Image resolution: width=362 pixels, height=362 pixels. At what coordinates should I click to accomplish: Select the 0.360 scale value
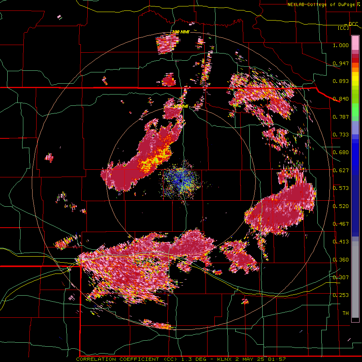click(x=341, y=260)
